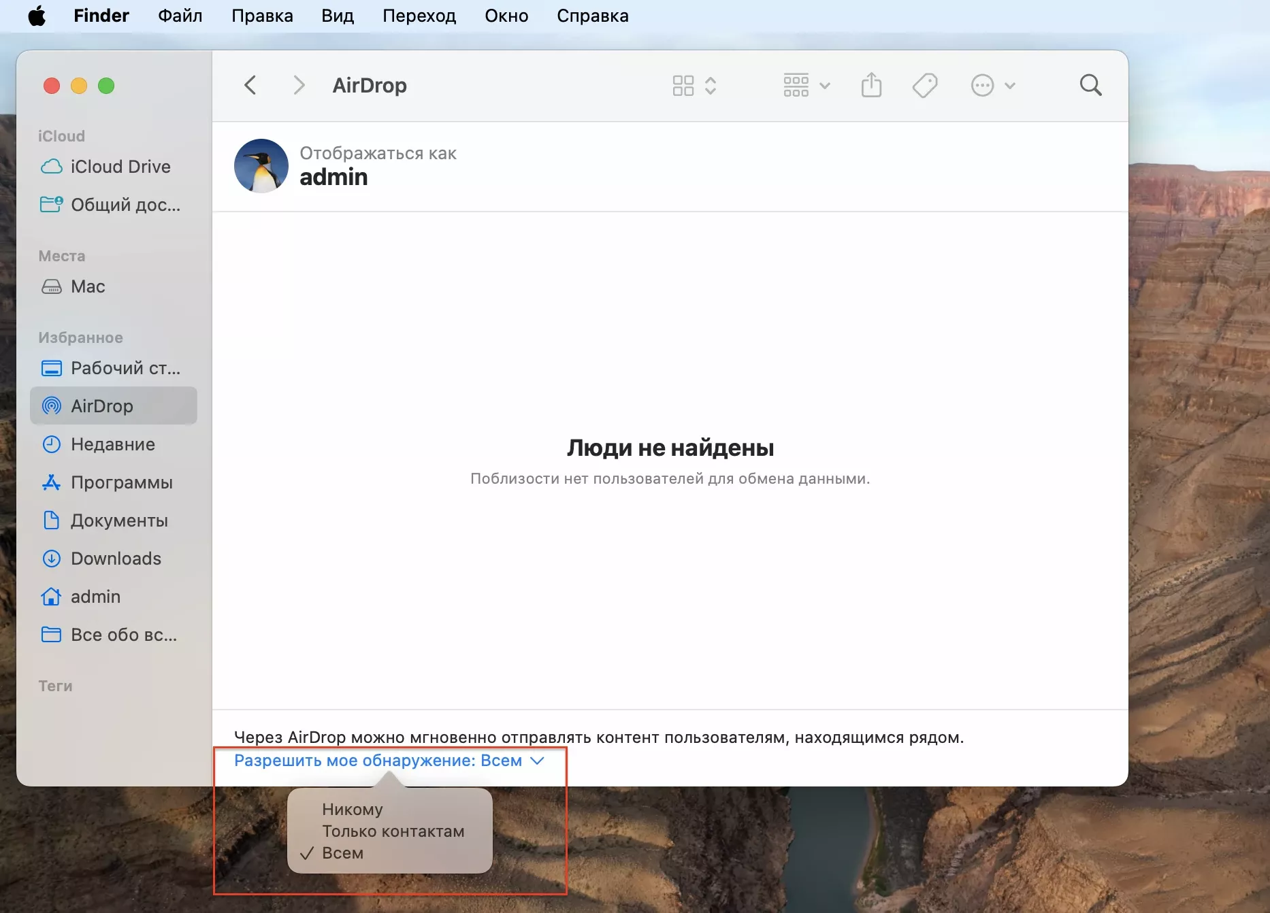Image resolution: width=1270 pixels, height=913 pixels.
Task: Click the Недавние clock icon
Action: pos(52,444)
